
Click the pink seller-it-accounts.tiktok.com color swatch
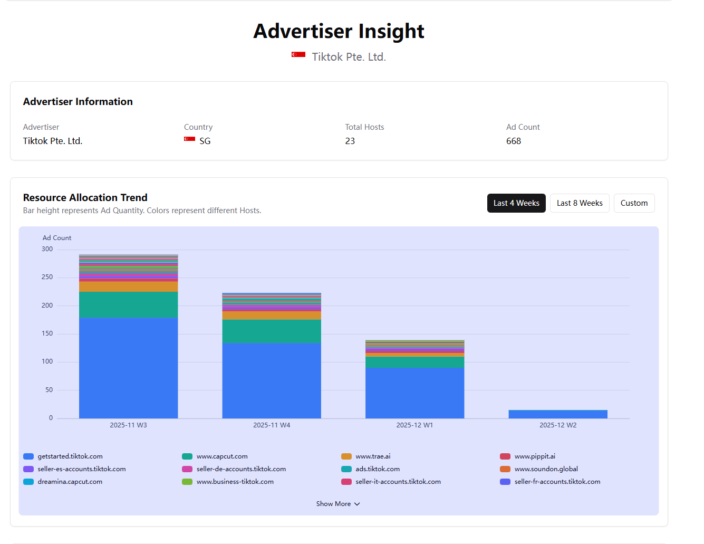tap(346, 482)
